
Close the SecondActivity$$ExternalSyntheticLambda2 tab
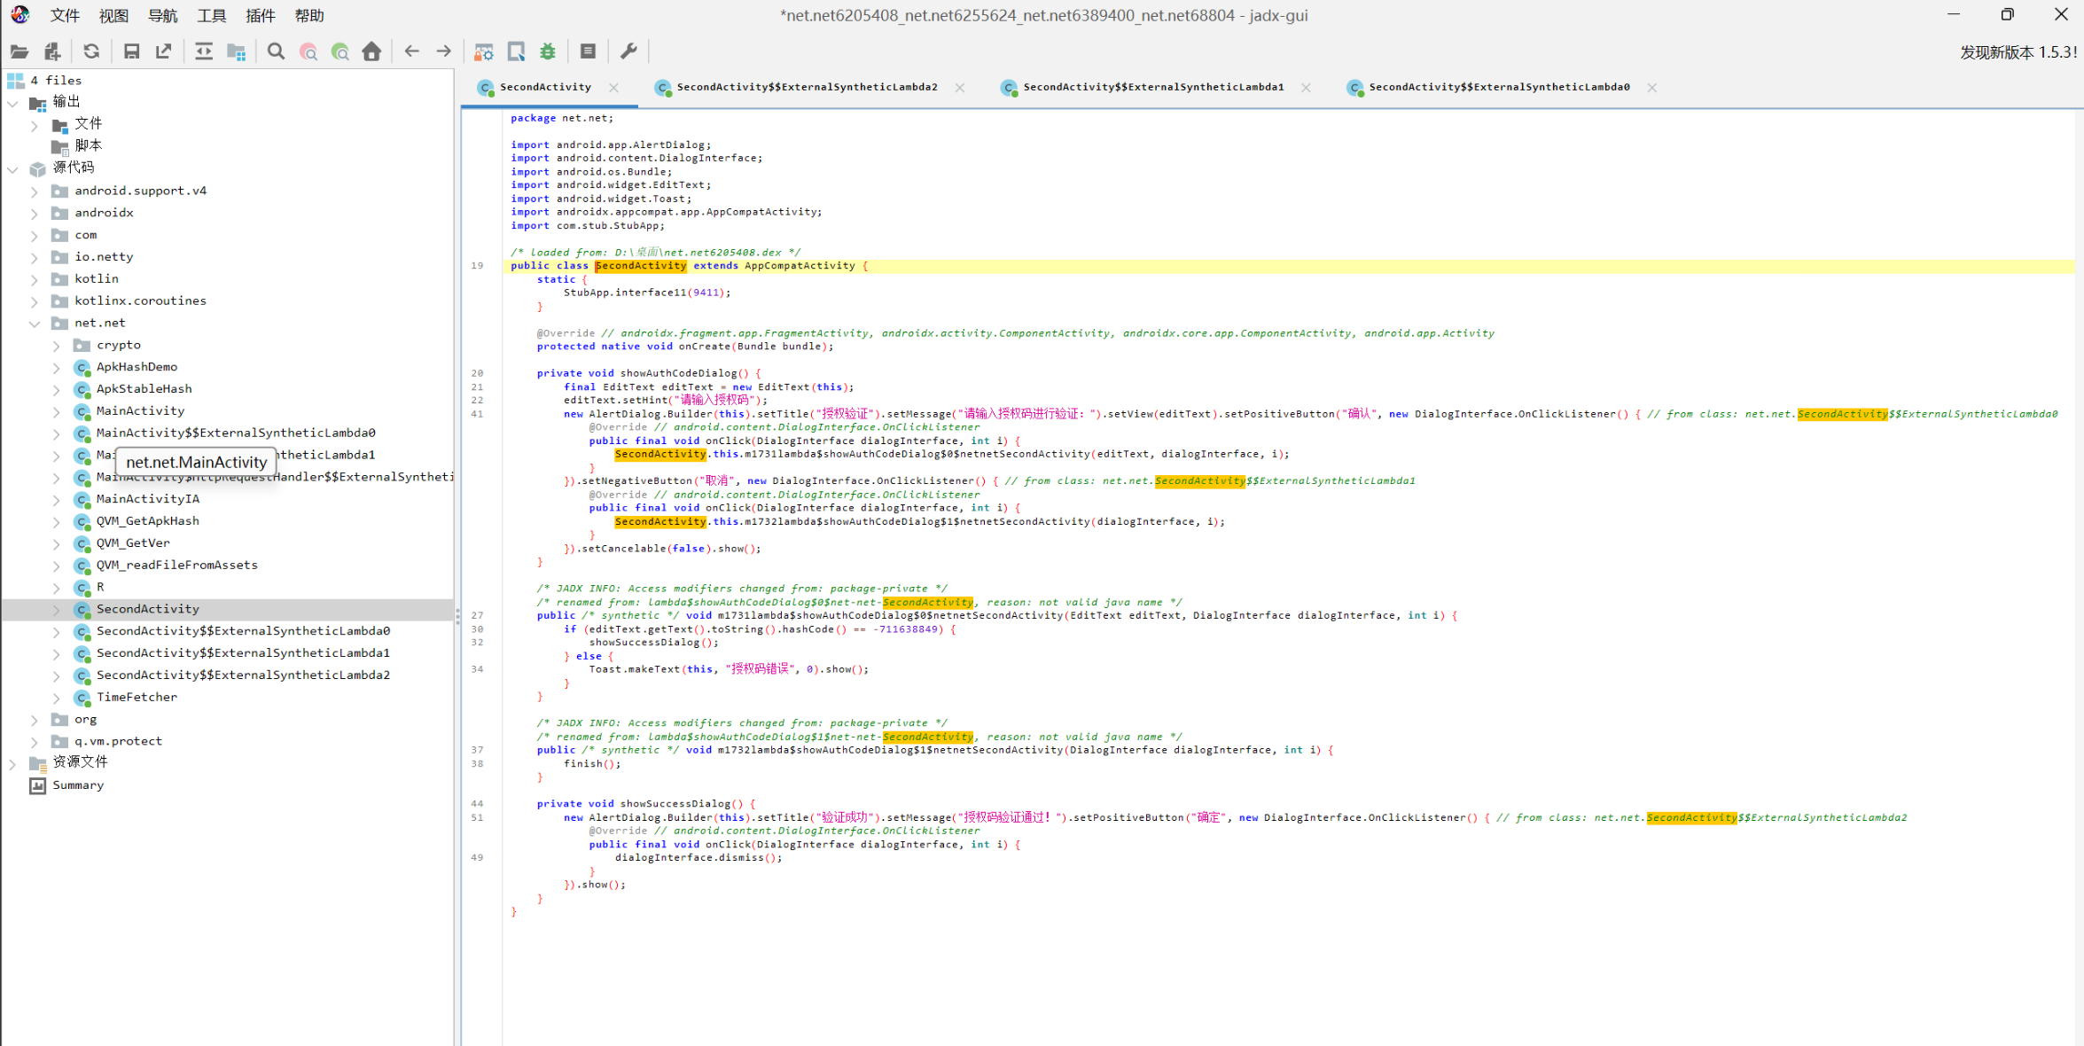pos(960,88)
